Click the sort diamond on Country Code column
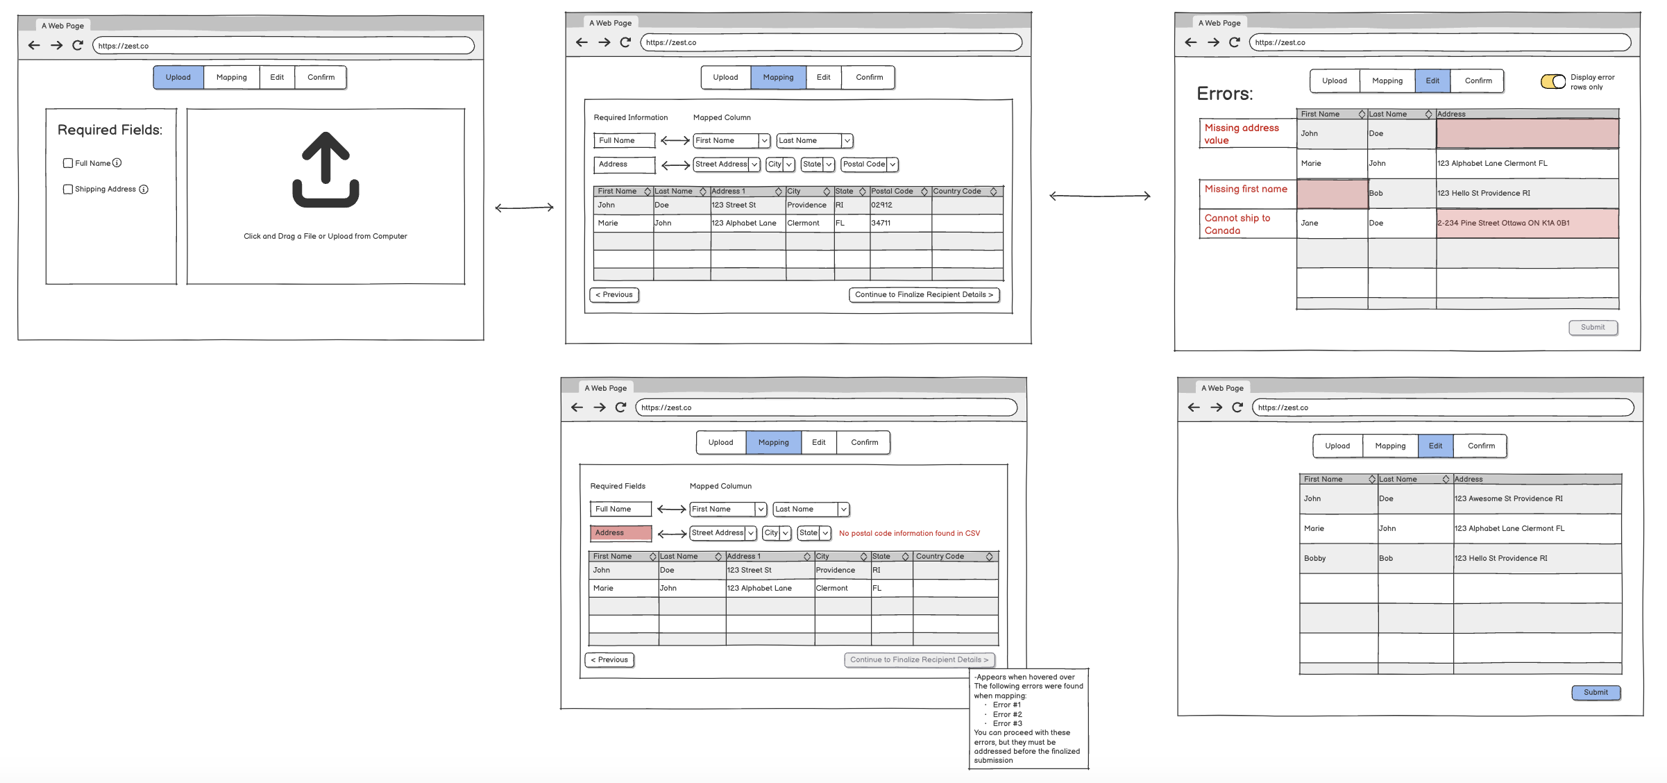 pos(995,191)
